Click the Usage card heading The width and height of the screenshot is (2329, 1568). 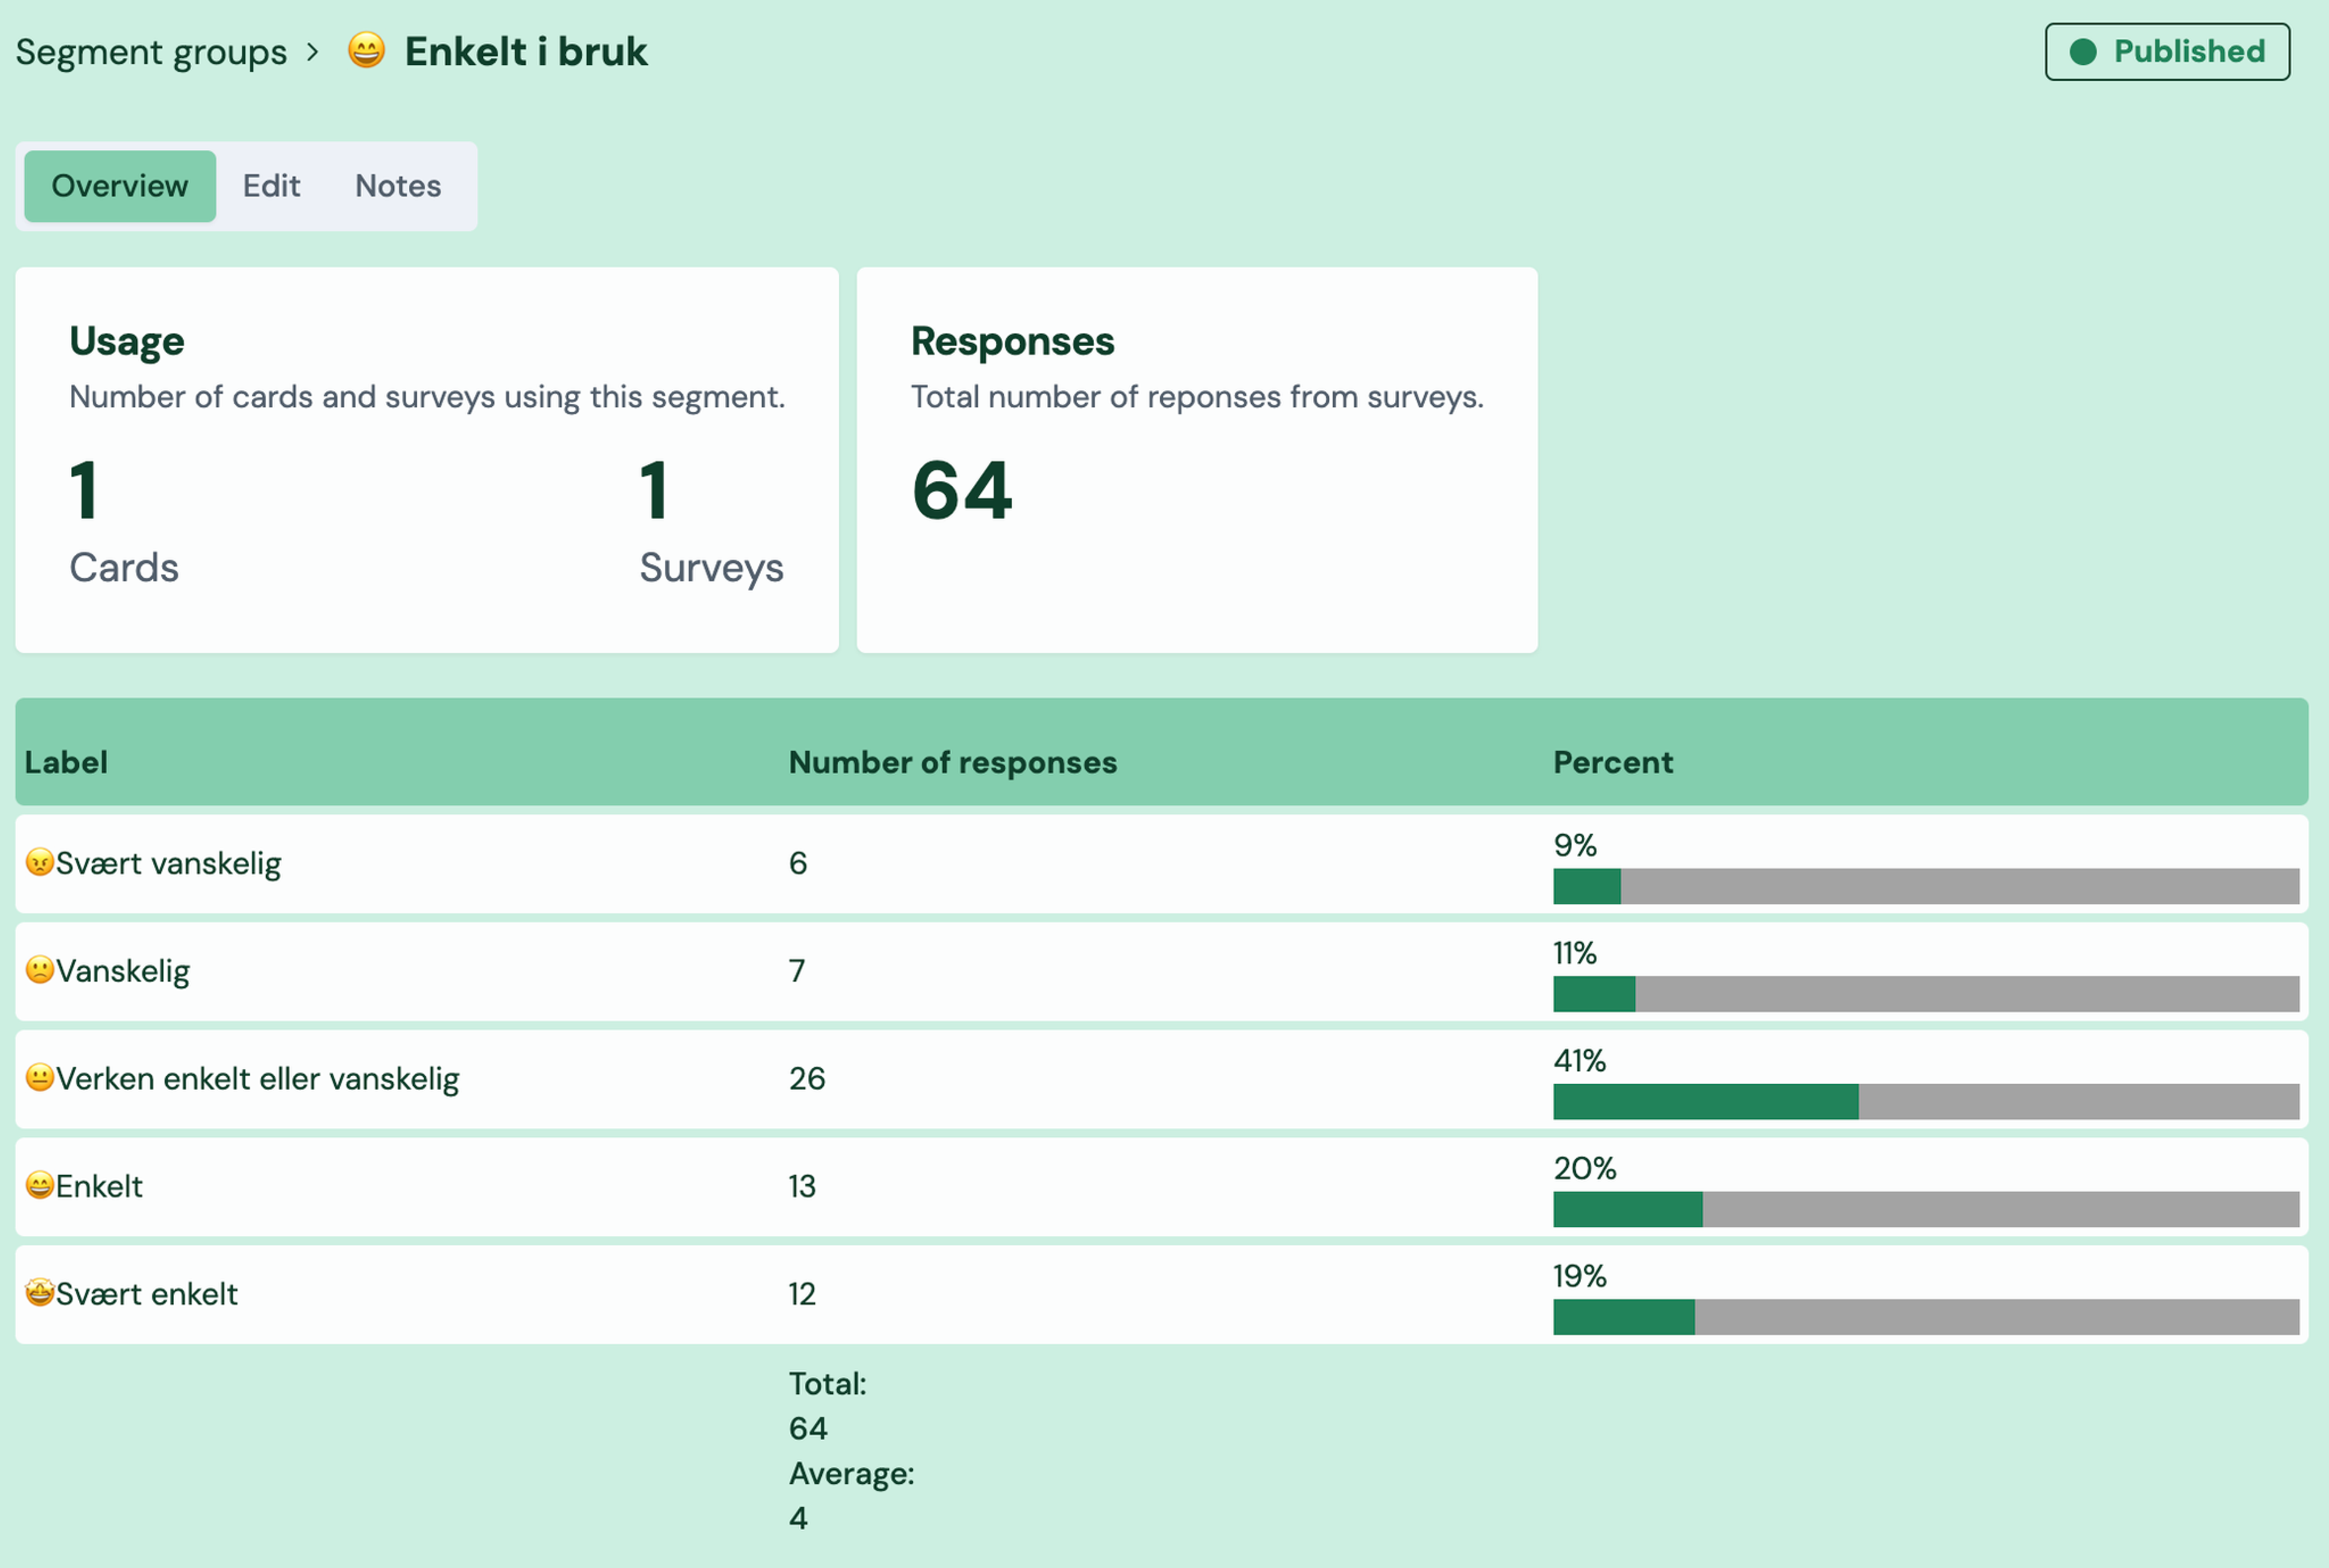coord(127,342)
